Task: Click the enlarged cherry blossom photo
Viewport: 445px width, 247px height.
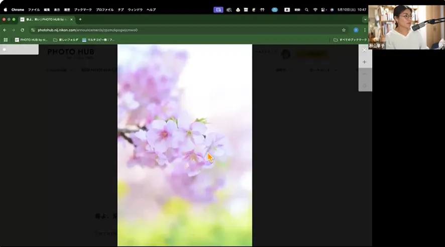Action: click(x=185, y=145)
